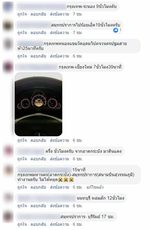Like the กรุงเทพ-ระนอง comment
This screenshot has width=150, height=230.
coord(22,14)
